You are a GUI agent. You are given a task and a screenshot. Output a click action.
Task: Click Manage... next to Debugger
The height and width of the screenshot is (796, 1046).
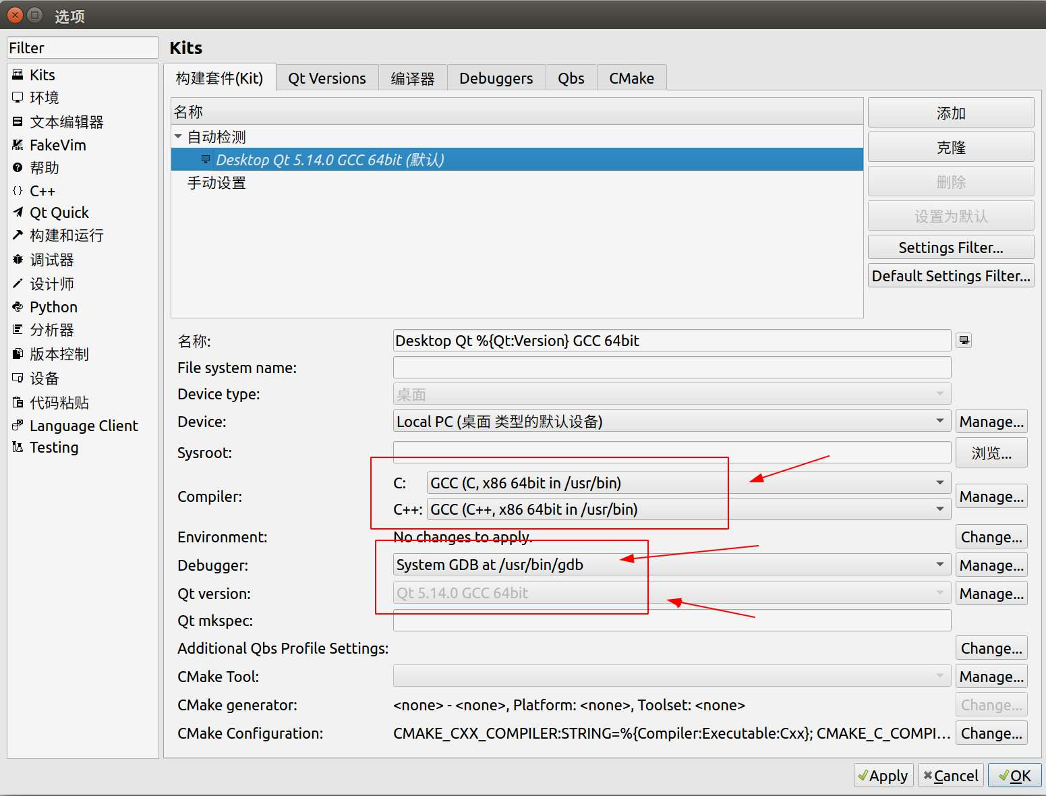[x=991, y=565]
